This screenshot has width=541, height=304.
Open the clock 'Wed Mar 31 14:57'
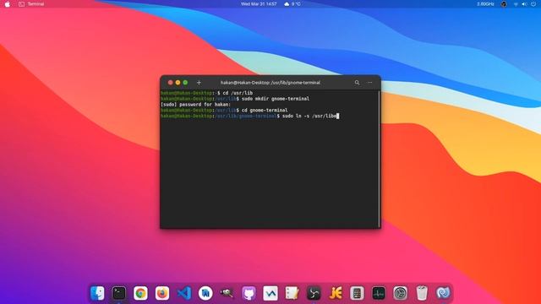[x=259, y=4]
